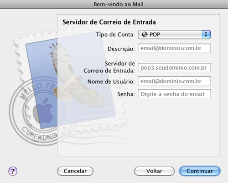
Task: Go back with the Voltar button
Action: (x=154, y=171)
